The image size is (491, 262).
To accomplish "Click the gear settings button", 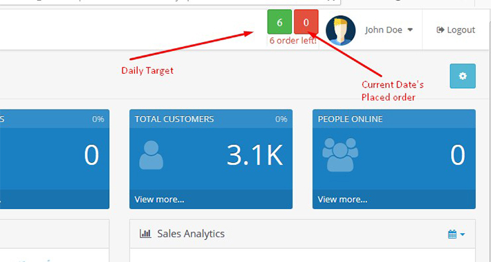I will point(463,76).
